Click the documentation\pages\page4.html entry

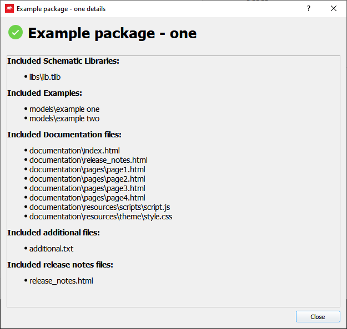(x=87, y=198)
